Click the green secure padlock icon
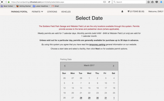 [x=9, y=2]
